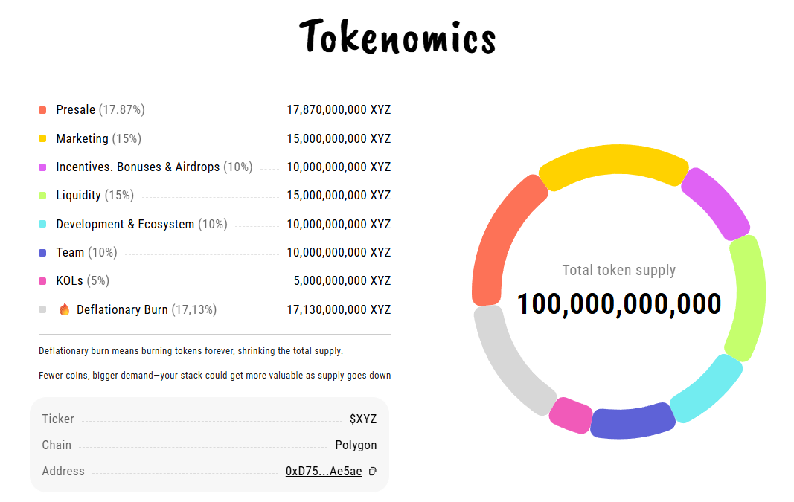Open the 0xD75...Ae5ae address link
This screenshot has width=794, height=502.
click(x=323, y=471)
